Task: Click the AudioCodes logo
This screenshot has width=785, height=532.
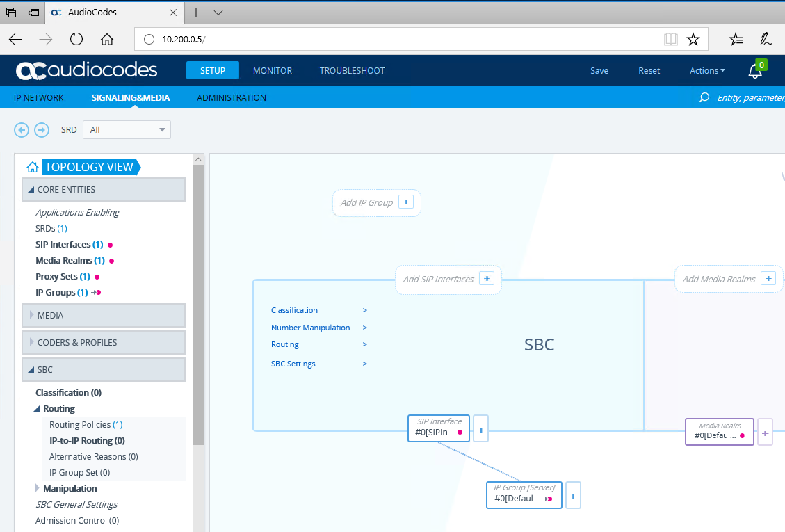Action: point(87,70)
